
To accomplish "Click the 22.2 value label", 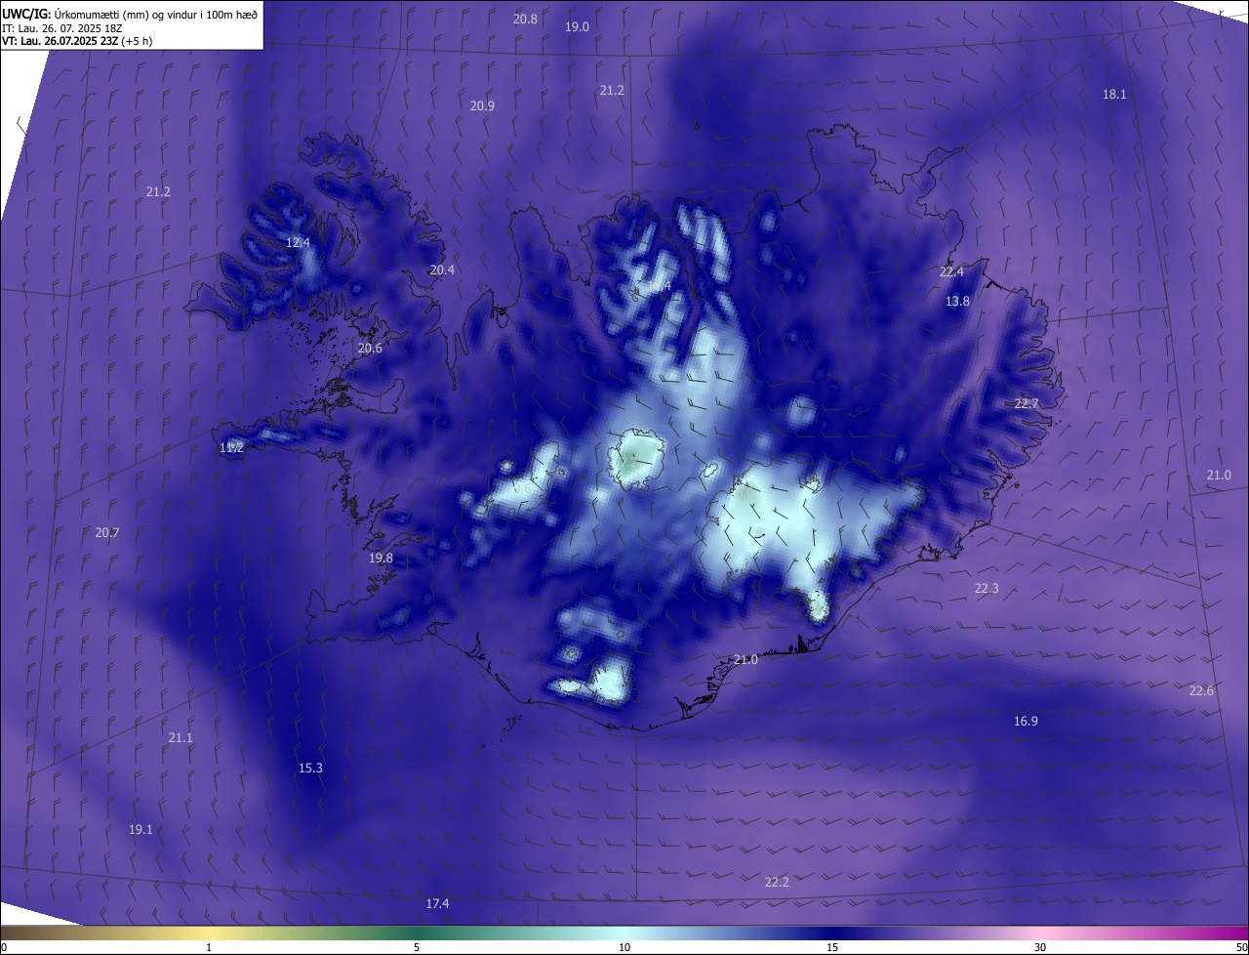I will coord(777,883).
